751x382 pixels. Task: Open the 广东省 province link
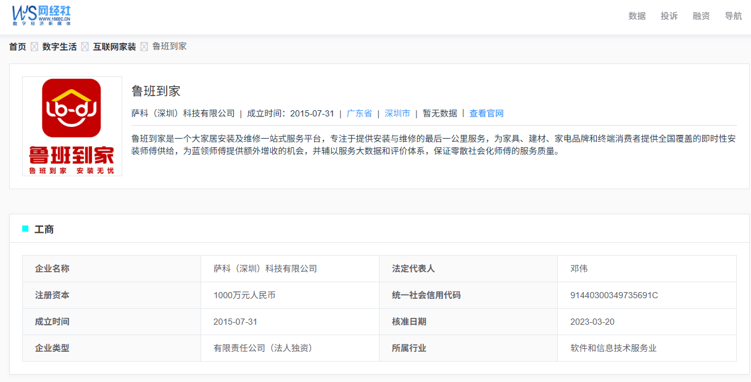coord(359,113)
